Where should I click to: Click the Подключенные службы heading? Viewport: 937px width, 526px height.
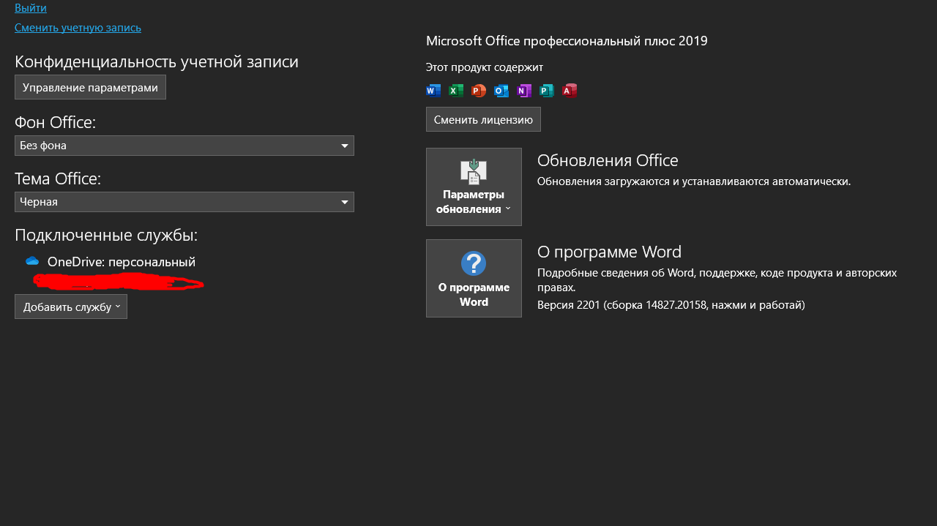[106, 235]
